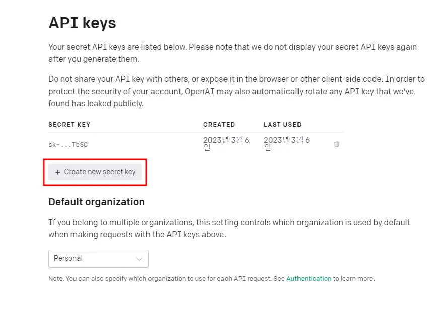Click the key's created date value
447x328 pixels.
(x=226, y=143)
